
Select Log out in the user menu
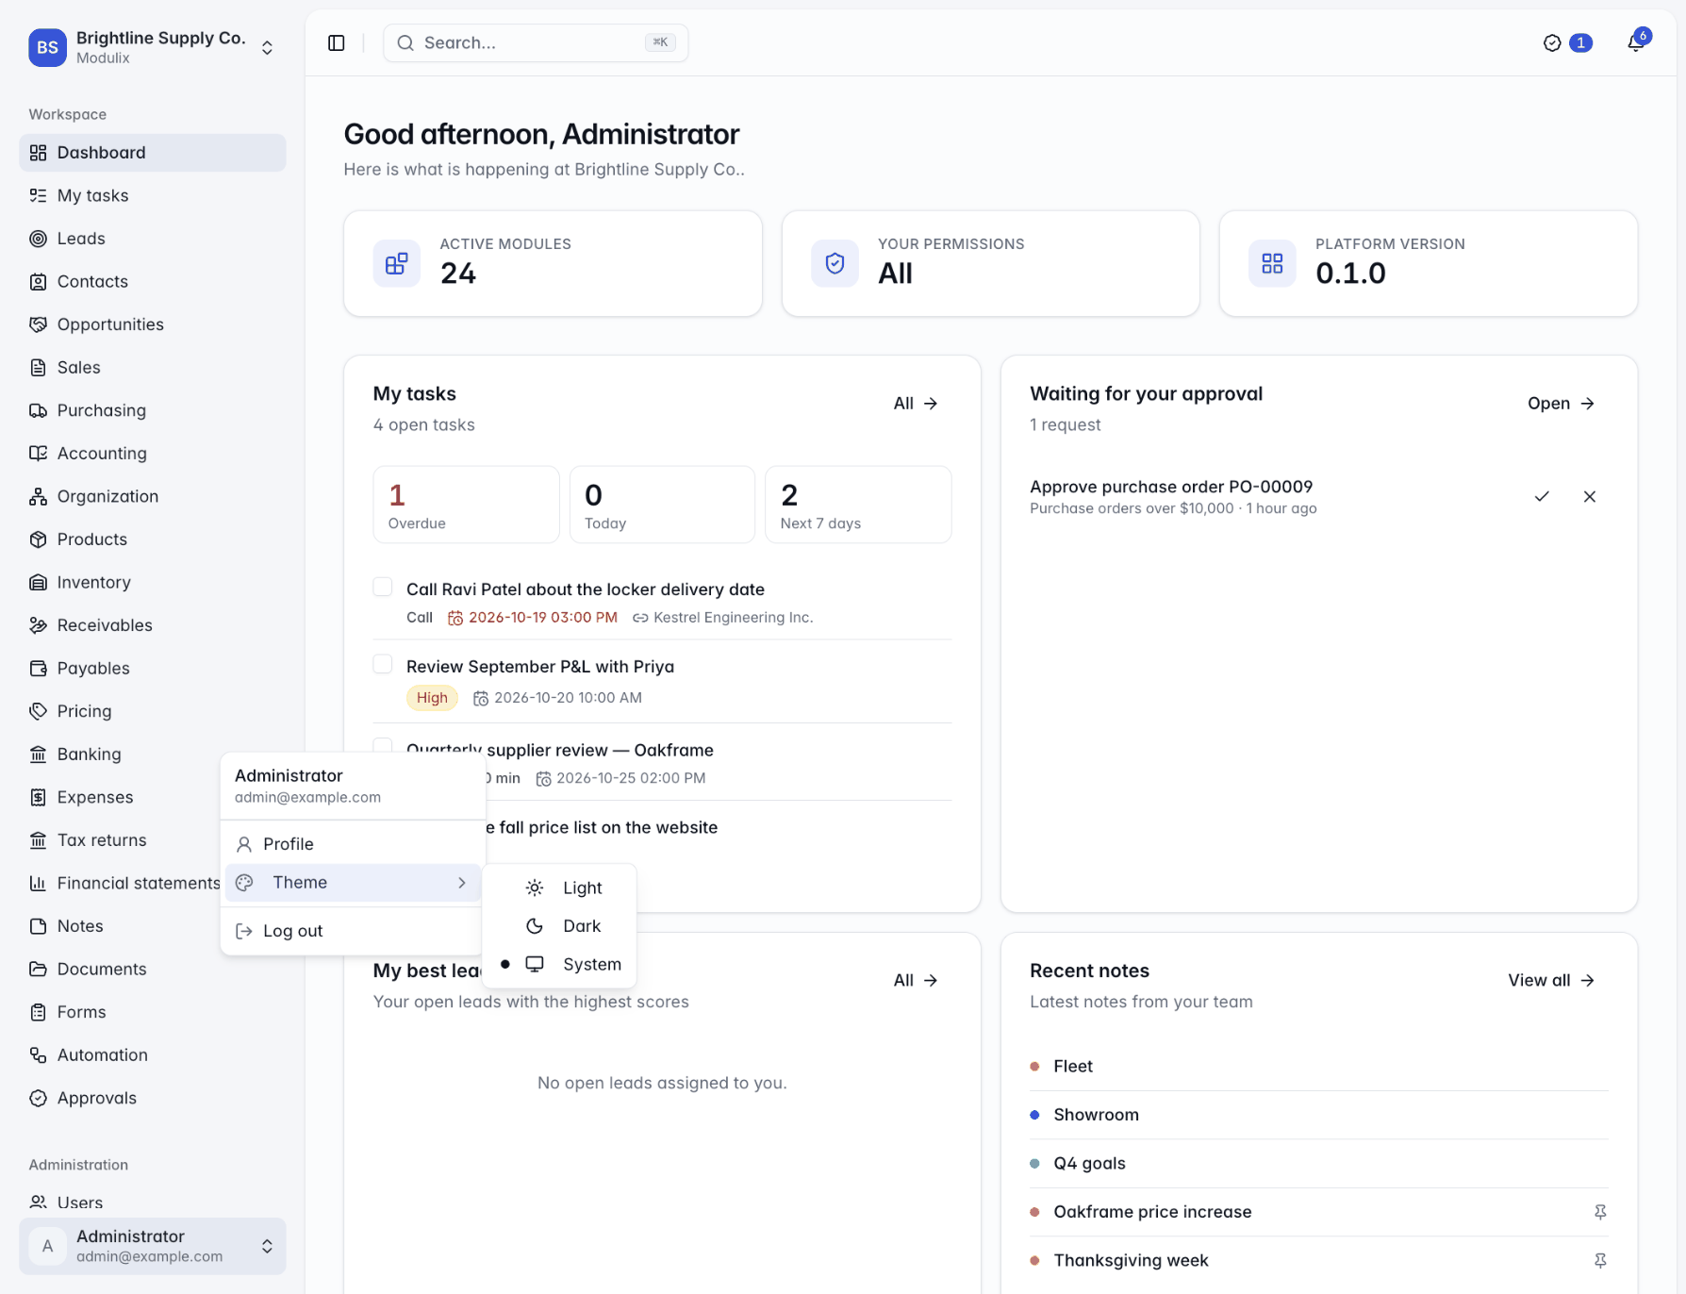point(352,931)
